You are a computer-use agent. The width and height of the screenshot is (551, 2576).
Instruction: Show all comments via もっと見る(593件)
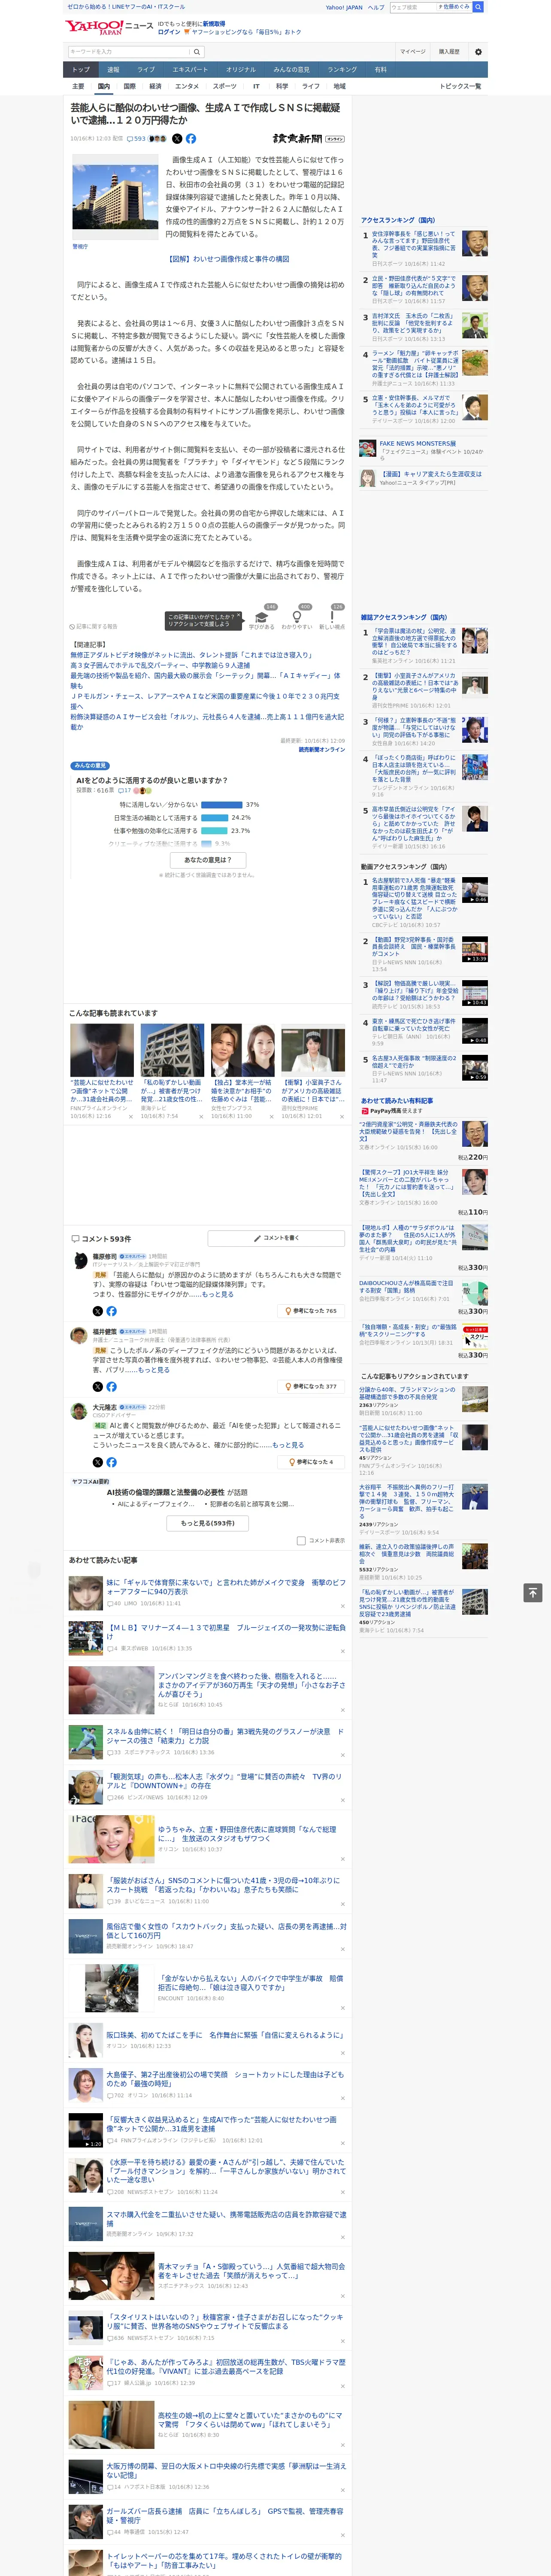point(208,1523)
